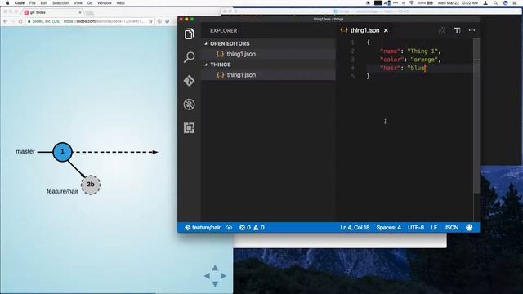Image resolution: width=523 pixels, height=294 pixels.
Task: Open the Edit menu
Action: [x=43, y=3]
